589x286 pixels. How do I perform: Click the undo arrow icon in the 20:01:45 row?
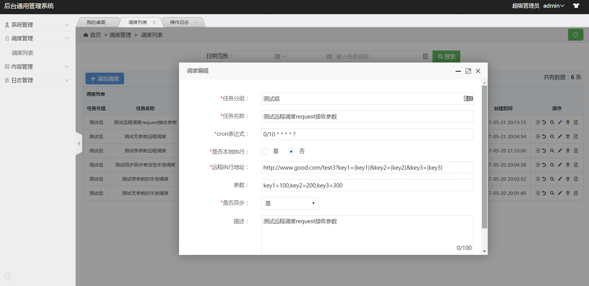pyautogui.click(x=544, y=193)
